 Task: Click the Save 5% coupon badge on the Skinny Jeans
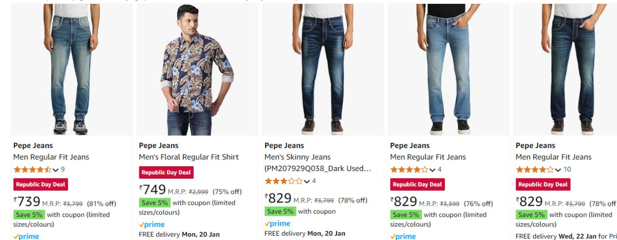pyautogui.click(x=281, y=212)
